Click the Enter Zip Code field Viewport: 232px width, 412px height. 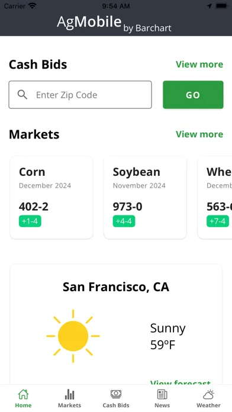tap(80, 95)
